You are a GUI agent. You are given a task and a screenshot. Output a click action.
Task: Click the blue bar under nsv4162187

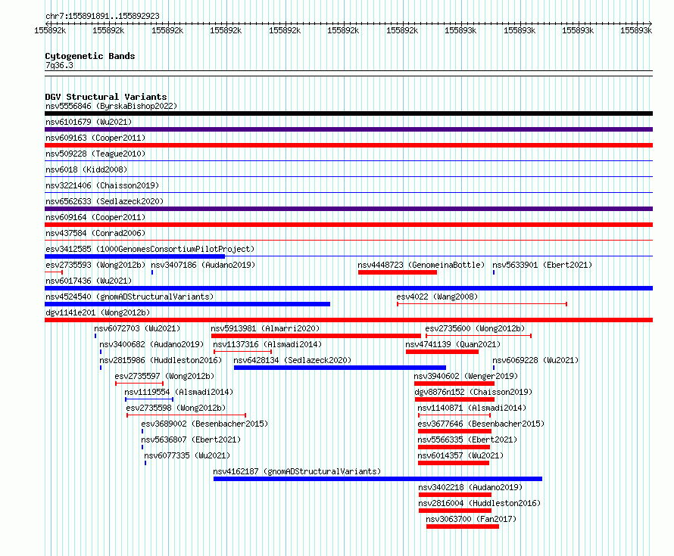pyautogui.click(x=378, y=479)
